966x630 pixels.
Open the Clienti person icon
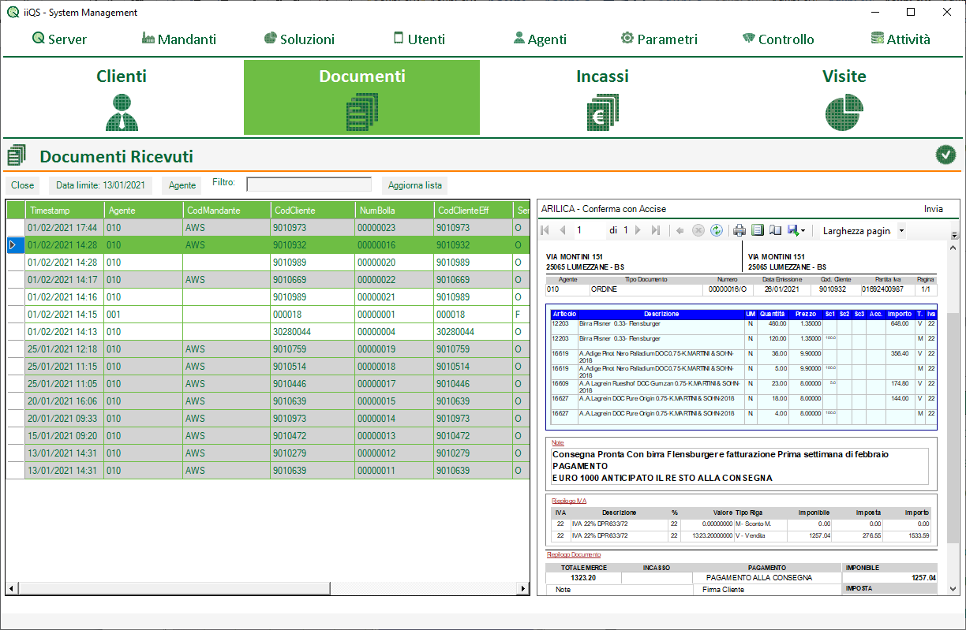tap(122, 113)
